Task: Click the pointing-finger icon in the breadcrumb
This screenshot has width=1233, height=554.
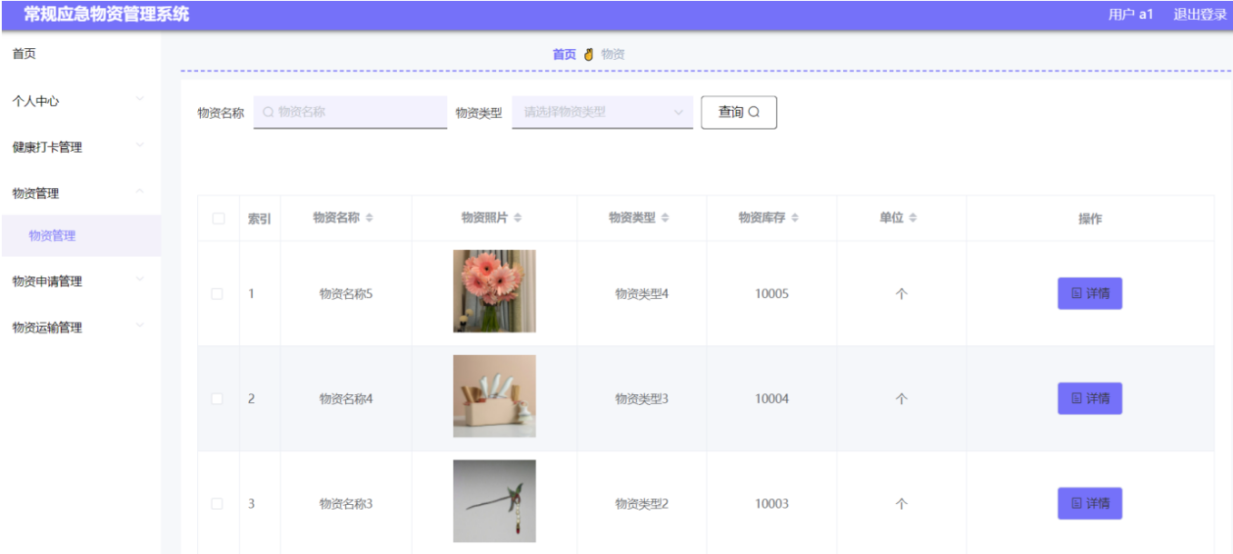Action: point(589,54)
